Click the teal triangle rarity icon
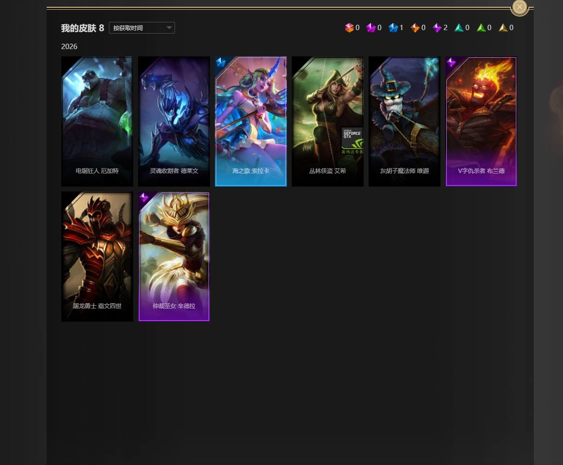 pos(459,28)
